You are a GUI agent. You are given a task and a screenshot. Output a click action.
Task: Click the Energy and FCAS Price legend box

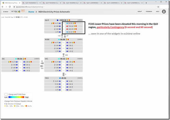tap(6, 94)
